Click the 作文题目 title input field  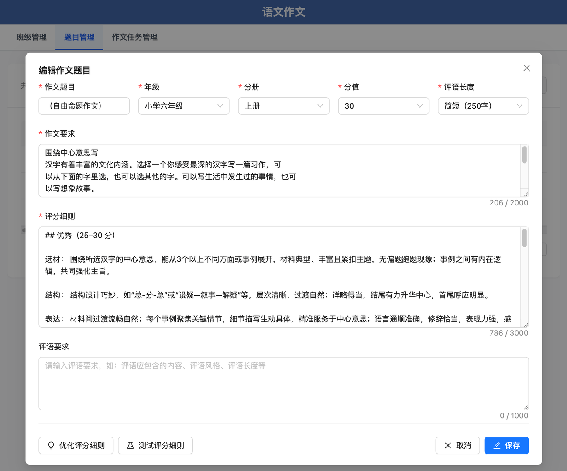tap(84, 106)
